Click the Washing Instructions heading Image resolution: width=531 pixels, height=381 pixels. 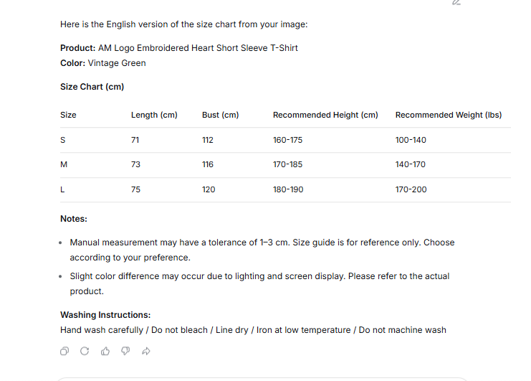[105, 315]
